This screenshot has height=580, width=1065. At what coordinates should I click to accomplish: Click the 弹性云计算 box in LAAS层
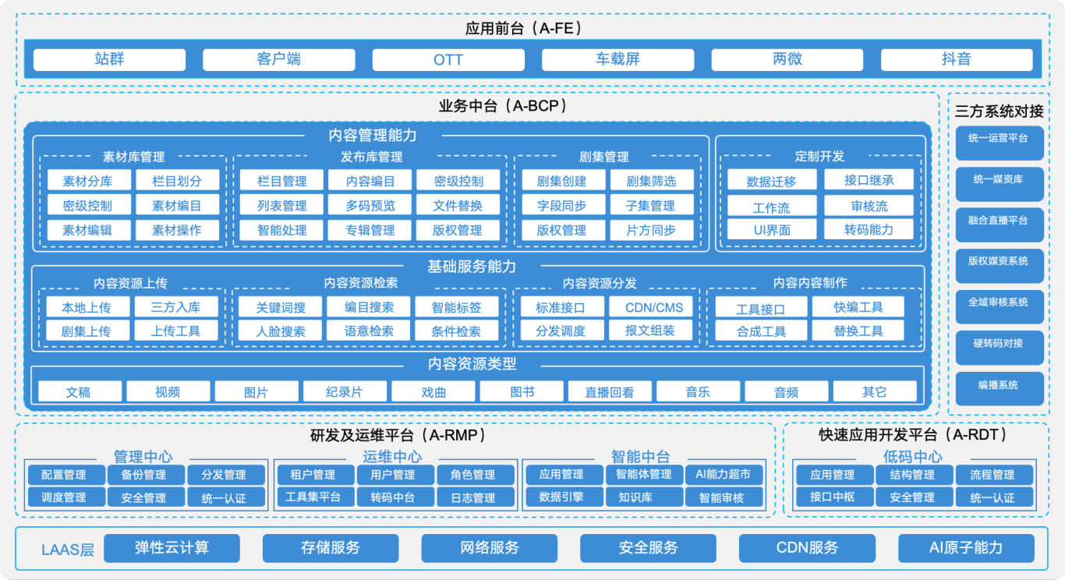coord(172,548)
